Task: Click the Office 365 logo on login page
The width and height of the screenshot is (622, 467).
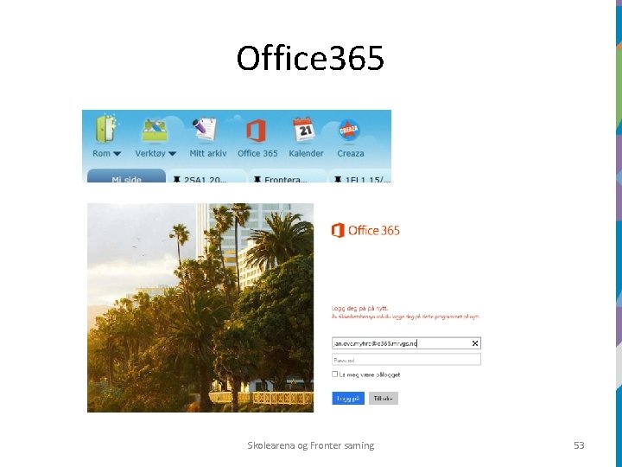Action: point(365,230)
